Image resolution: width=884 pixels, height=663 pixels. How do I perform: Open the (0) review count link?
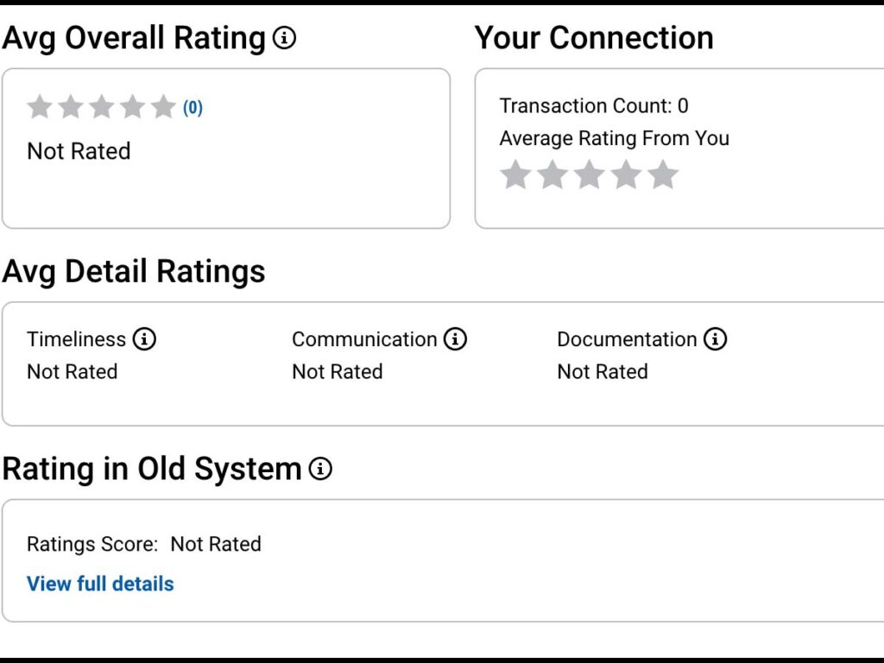pos(193,108)
